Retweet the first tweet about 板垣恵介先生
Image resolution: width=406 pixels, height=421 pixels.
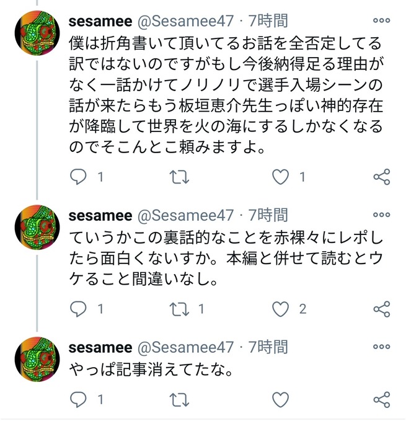179,177
